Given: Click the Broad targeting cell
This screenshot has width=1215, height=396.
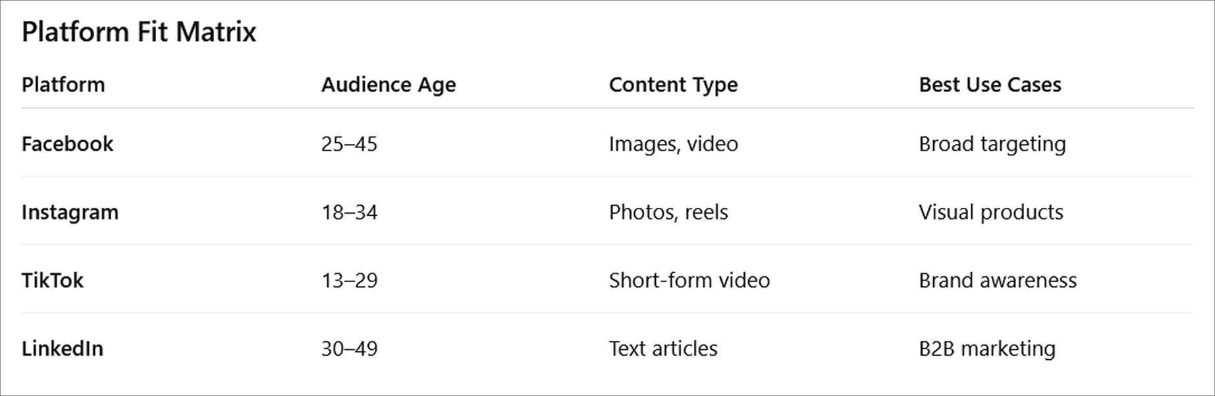Looking at the screenshot, I should (x=992, y=144).
